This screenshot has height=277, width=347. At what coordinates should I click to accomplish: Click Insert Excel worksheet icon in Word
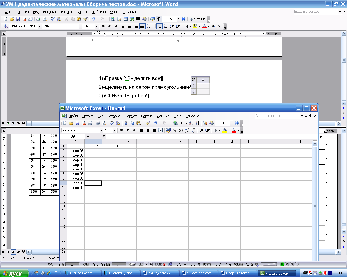132,19
